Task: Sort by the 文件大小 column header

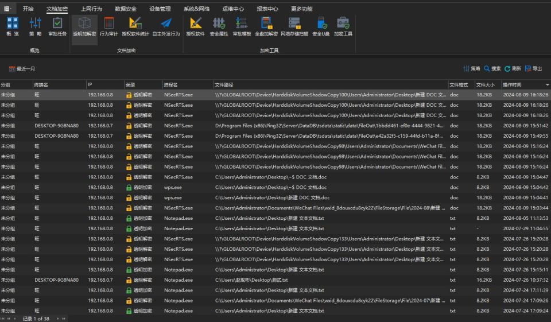Action: click(x=488, y=85)
